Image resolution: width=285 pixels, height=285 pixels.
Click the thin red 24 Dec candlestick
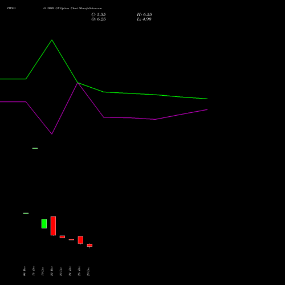pyautogui.click(x=71, y=239)
